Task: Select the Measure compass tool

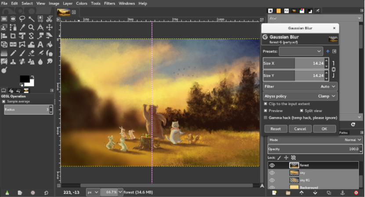Action: (40, 28)
